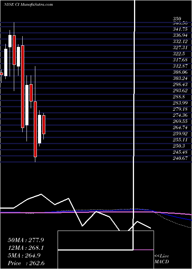The height and width of the screenshot is (269, 192).
Task: Click the 274.36 price level label
Action: pyautogui.click(x=180, y=115)
